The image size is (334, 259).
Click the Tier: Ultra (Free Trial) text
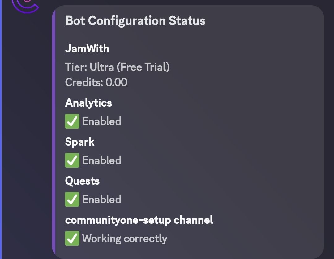118,67
